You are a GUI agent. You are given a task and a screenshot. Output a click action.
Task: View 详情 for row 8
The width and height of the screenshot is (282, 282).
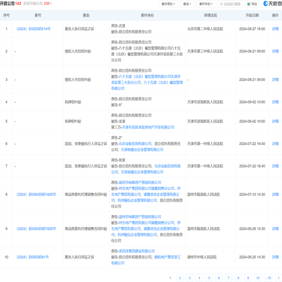(x=275, y=194)
